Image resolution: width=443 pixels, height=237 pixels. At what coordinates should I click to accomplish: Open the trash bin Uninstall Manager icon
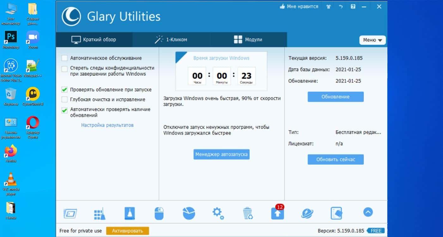[x=248, y=214]
